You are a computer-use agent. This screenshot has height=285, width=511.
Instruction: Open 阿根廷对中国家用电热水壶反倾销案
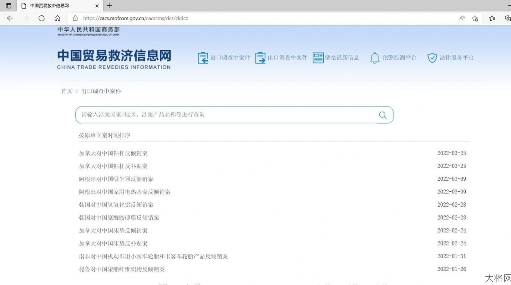click(125, 192)
